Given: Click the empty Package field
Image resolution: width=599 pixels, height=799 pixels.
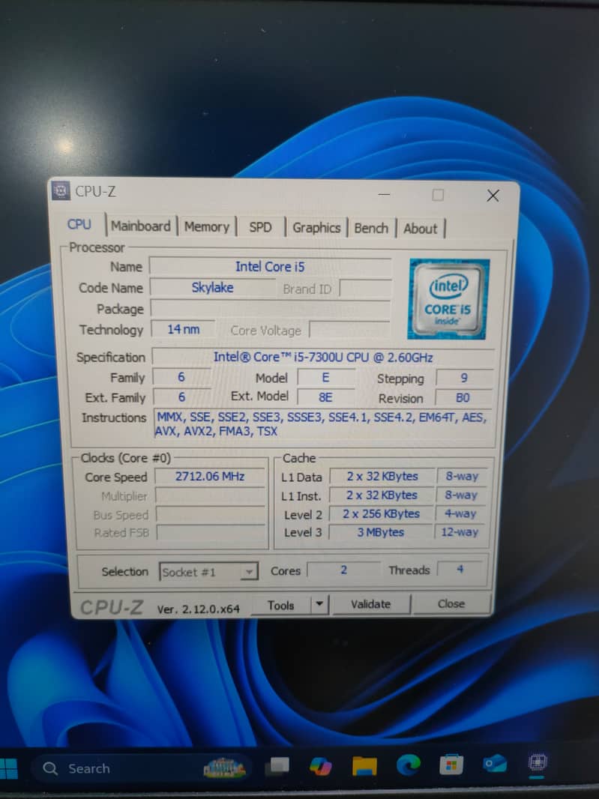Looking at the screenshot, I should coord(270,309).
